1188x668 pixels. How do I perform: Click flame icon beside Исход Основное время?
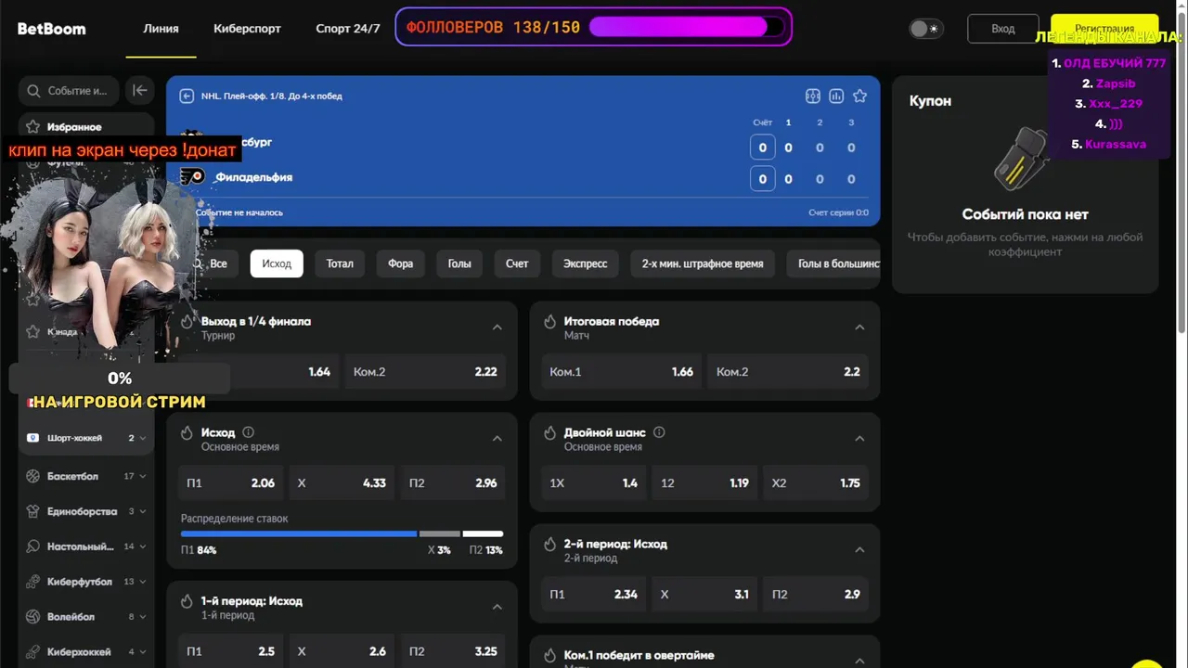[x=187, y=433]
